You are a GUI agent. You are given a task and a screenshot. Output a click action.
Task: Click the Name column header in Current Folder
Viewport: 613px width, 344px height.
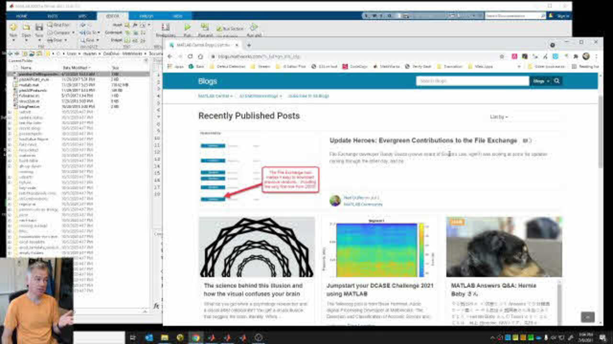pyautogui.click(x=26, y=68)
